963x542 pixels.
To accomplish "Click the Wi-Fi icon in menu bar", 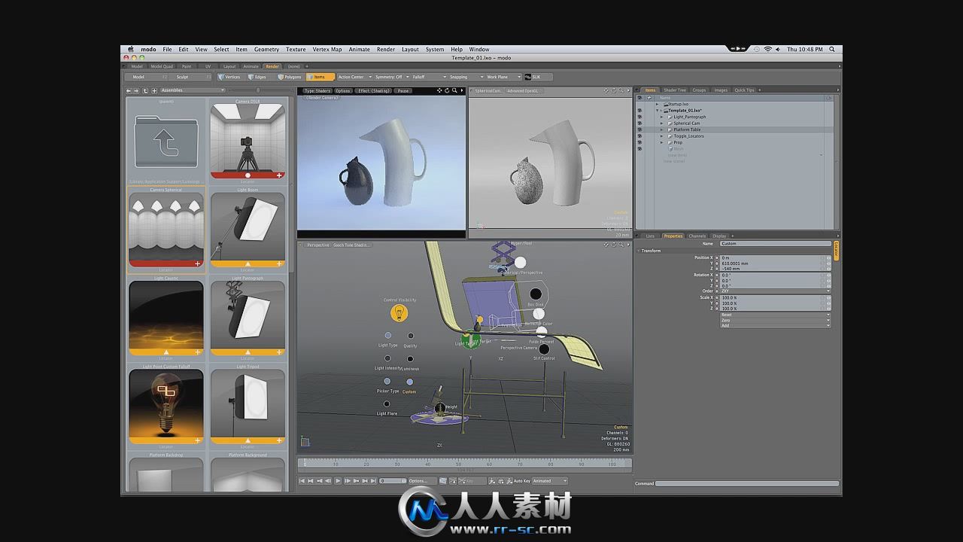I will (x=767, y=49).
